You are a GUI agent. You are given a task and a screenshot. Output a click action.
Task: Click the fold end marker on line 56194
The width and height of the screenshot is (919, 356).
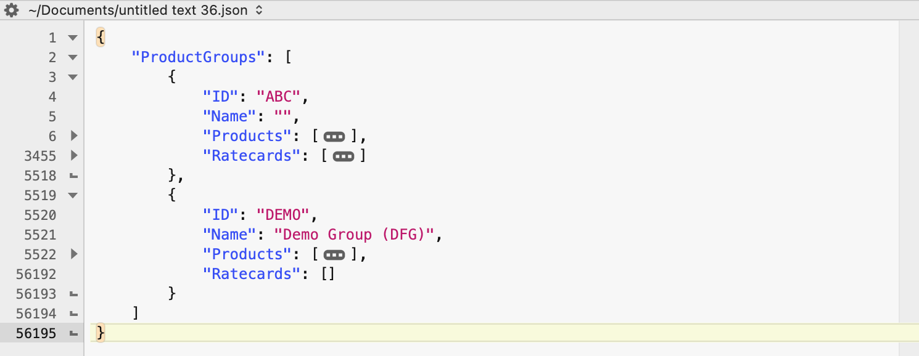pos(73,314)
